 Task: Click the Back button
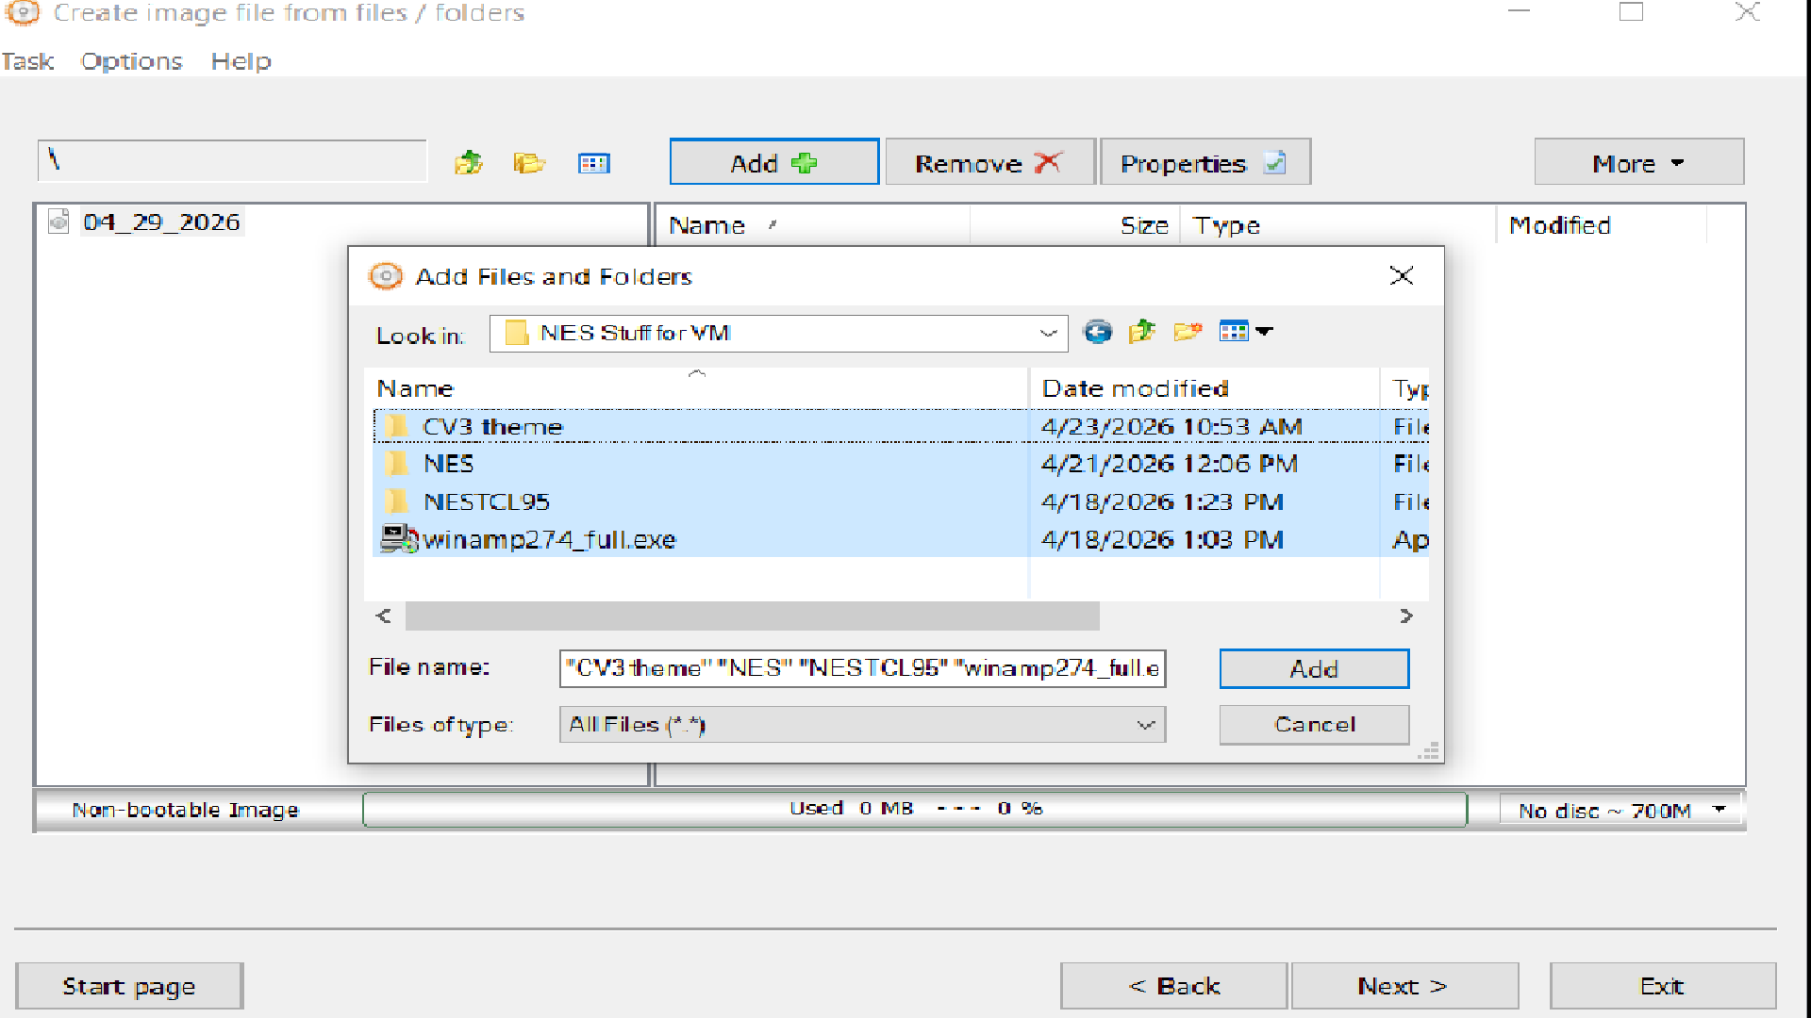click(1173, 986)
